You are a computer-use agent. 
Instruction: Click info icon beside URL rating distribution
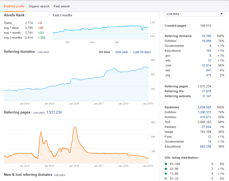point(199,157)
